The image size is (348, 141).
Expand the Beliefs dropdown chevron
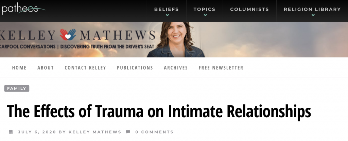tap(167, 15)
